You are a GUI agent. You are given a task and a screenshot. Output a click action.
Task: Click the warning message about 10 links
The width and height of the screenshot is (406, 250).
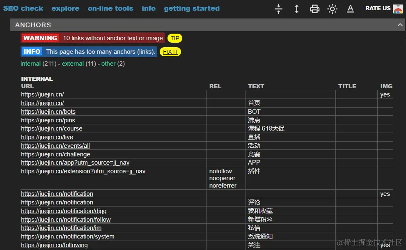pyautogui.click(x=113, y=38)
